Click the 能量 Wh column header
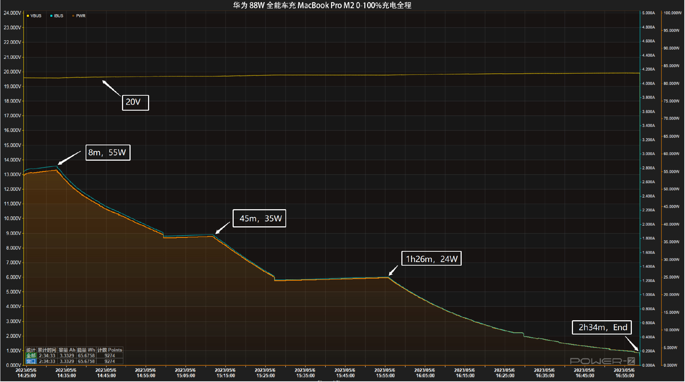The width and height of the screenshot is (685, 382). 86,350
